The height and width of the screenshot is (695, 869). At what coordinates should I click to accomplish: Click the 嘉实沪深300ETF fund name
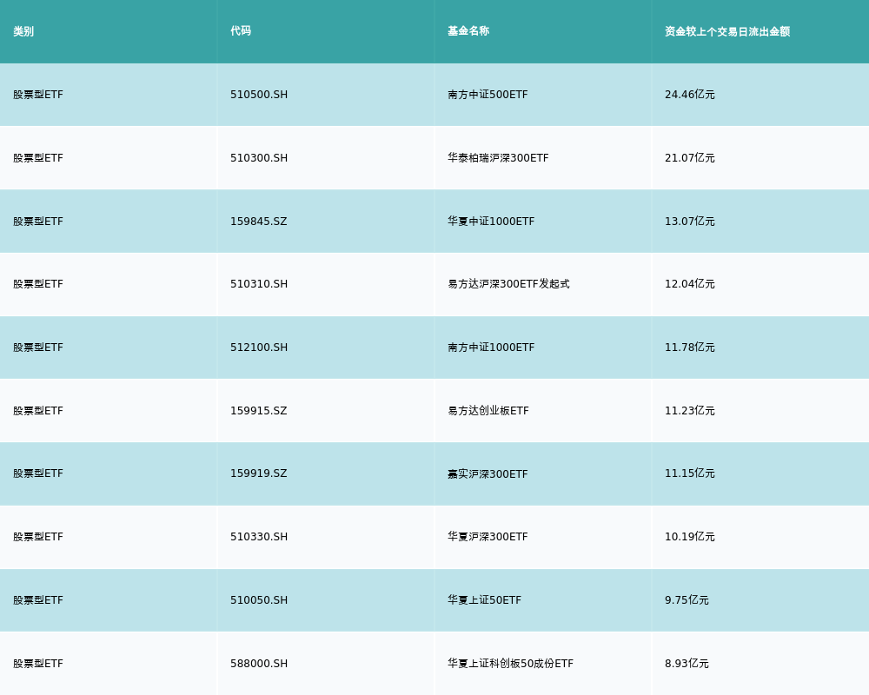(488, 474)
